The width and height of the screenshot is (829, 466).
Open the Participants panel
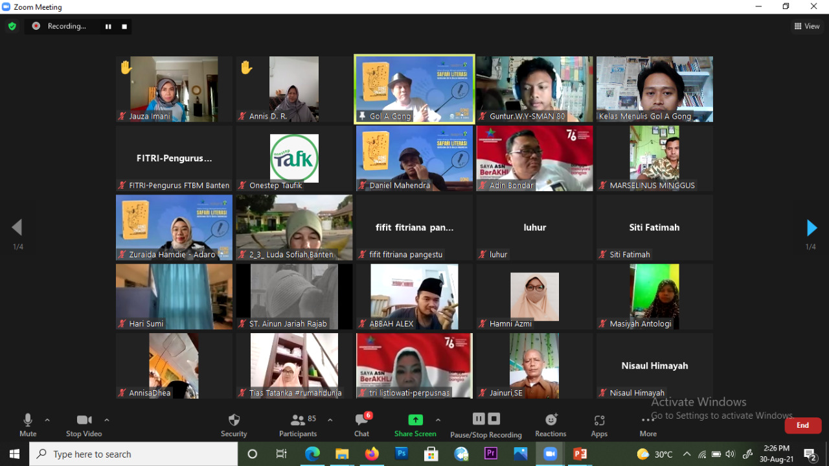point(298,420)
